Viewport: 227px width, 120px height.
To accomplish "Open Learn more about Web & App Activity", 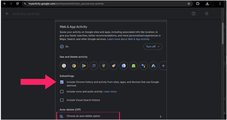I will pyautogui.click(x=128, y=39).
